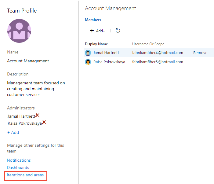Click fabrikamfiber5@hotmail.com username cell
This screenshot has width=214, height=184.
[158, 62]
